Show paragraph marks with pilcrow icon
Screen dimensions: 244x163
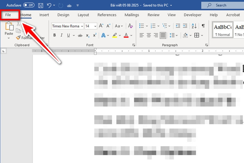[203, 26]
